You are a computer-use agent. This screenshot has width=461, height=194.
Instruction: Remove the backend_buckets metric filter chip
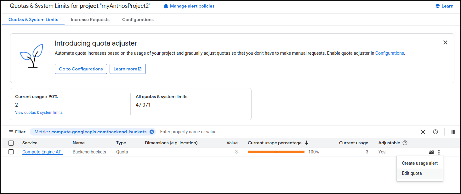(x=152, y=132)
